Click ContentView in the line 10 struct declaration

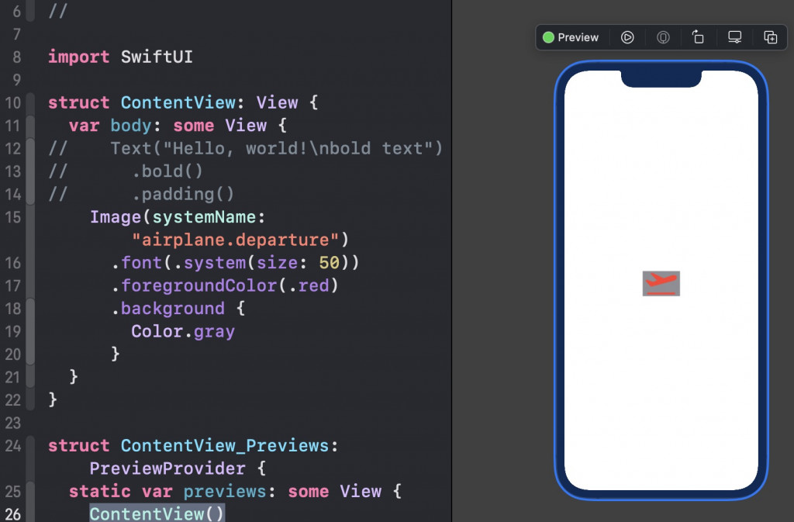pyautogui.click(x=178, y=103)
